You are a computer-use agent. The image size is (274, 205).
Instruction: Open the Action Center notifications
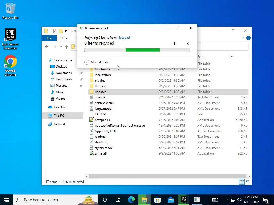point(266,200)
